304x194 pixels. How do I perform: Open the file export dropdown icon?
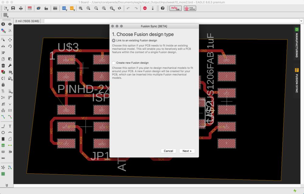pos(6,8)
